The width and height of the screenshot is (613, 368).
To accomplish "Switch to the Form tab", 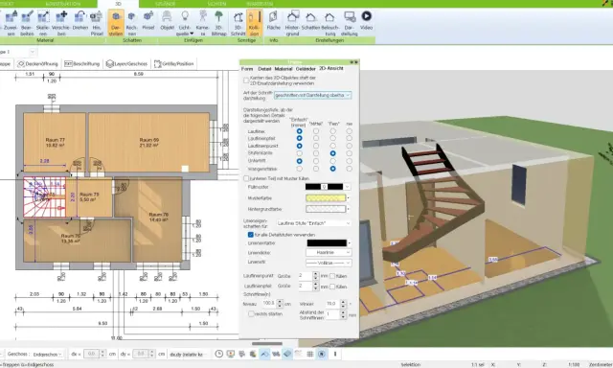I will (x=247, y=69).
